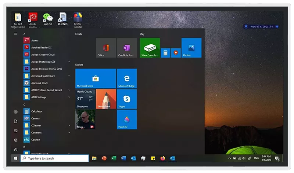Expand the Adobe Photoshop CS6 folder
This screenshot has height=173, width=294.
pyautogui.click(x=69, y=62)
